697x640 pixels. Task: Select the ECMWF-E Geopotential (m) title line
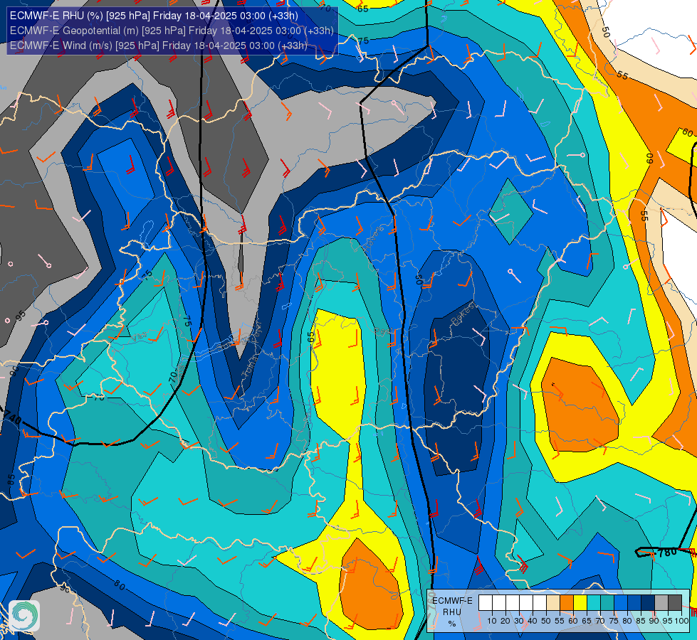click(x=172, y=31)
